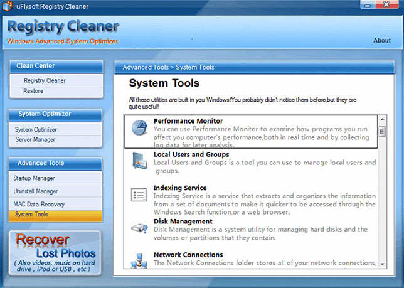Viewport: 404px width, 288px height.
Task: Minimize the uFlysoft Registry Cleaner window
Action: (x=368, y=4)
